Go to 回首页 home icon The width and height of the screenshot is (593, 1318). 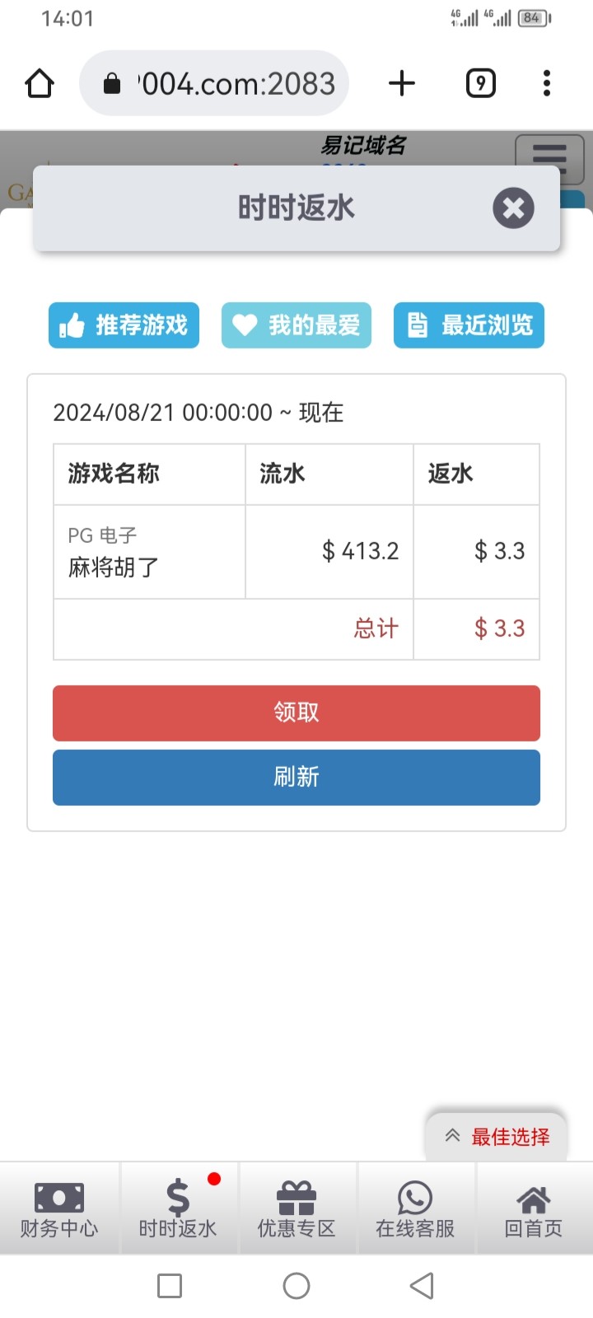coord(534,1208)
